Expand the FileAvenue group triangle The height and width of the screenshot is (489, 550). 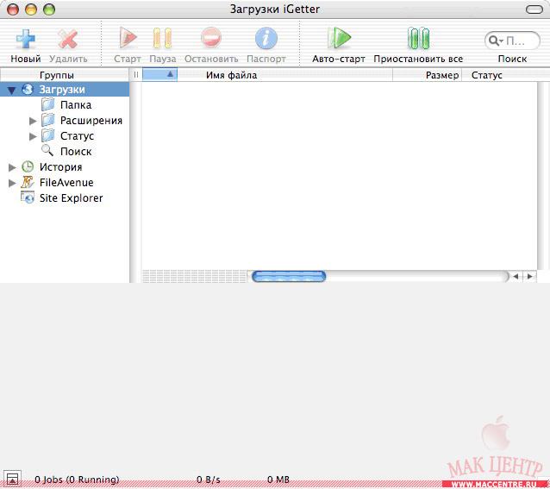[x=12, y=183]
